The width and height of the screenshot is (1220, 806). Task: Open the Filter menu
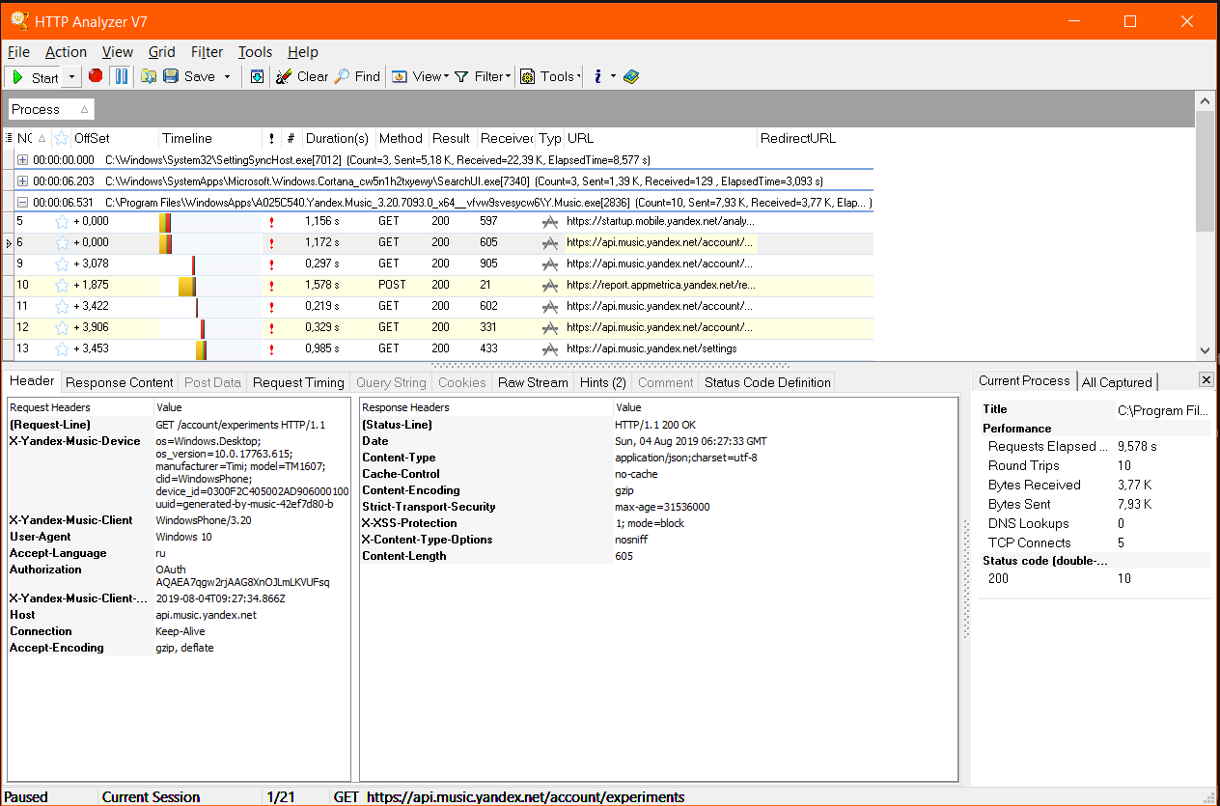207,52
